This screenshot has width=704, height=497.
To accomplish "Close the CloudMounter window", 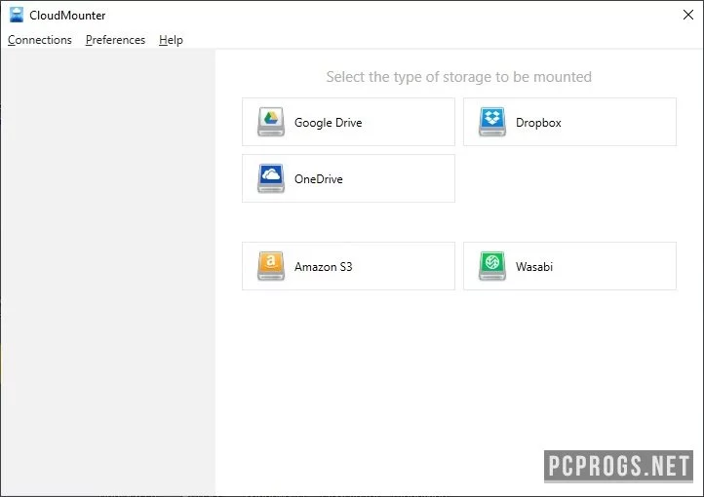I will pyautogui.click(x=687, y=15).
